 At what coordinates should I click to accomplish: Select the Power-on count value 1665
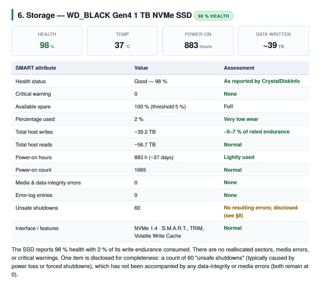[140, 170]
